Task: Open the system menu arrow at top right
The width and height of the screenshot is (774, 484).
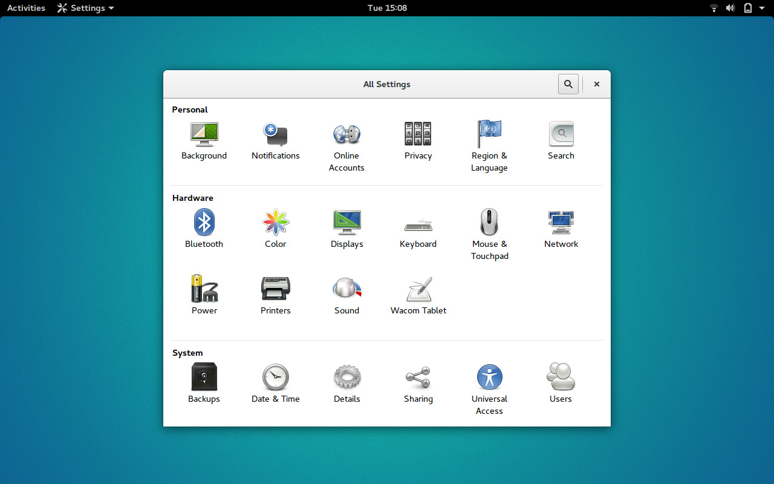Action: [763, 8]
